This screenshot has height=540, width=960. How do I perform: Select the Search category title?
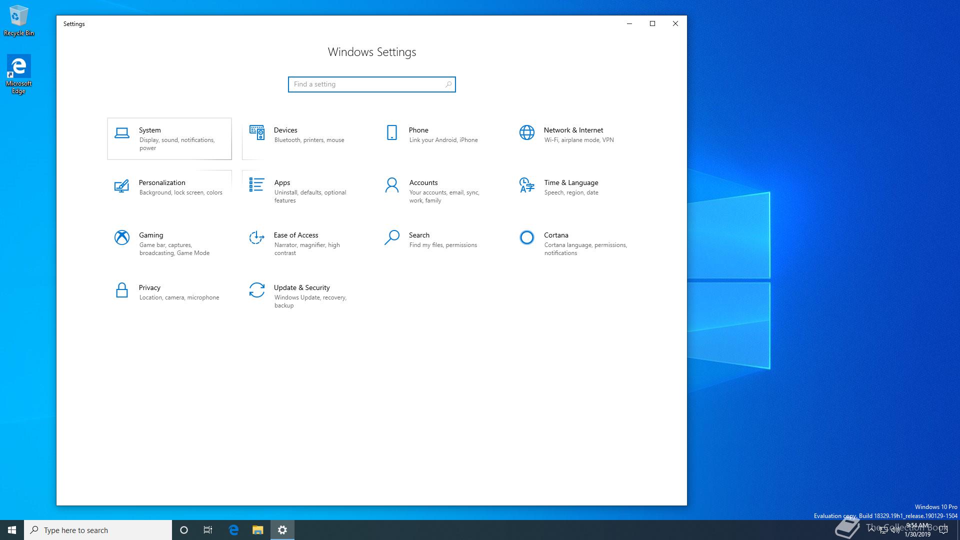point(419,235)
